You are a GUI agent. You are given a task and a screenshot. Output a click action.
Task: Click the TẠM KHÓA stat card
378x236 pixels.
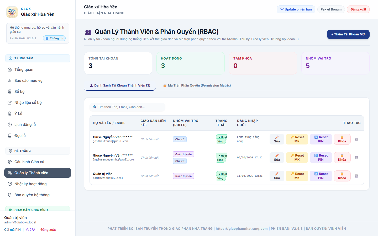click(x=263, y=63)
